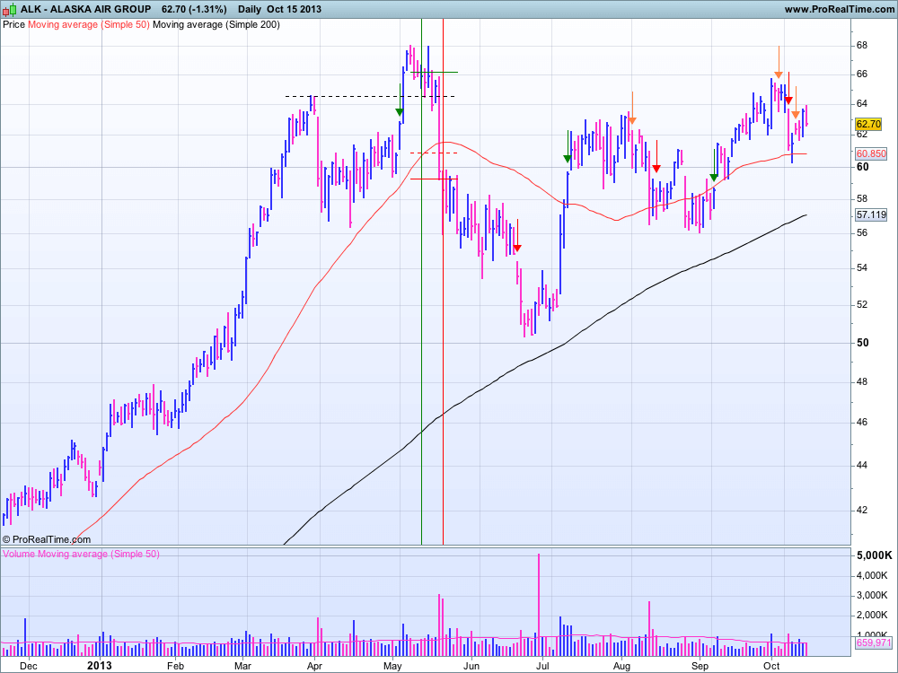Click the 54 price axis label
Image resolution: width=898 pixels, height=673 pixels.
[862, 267]
